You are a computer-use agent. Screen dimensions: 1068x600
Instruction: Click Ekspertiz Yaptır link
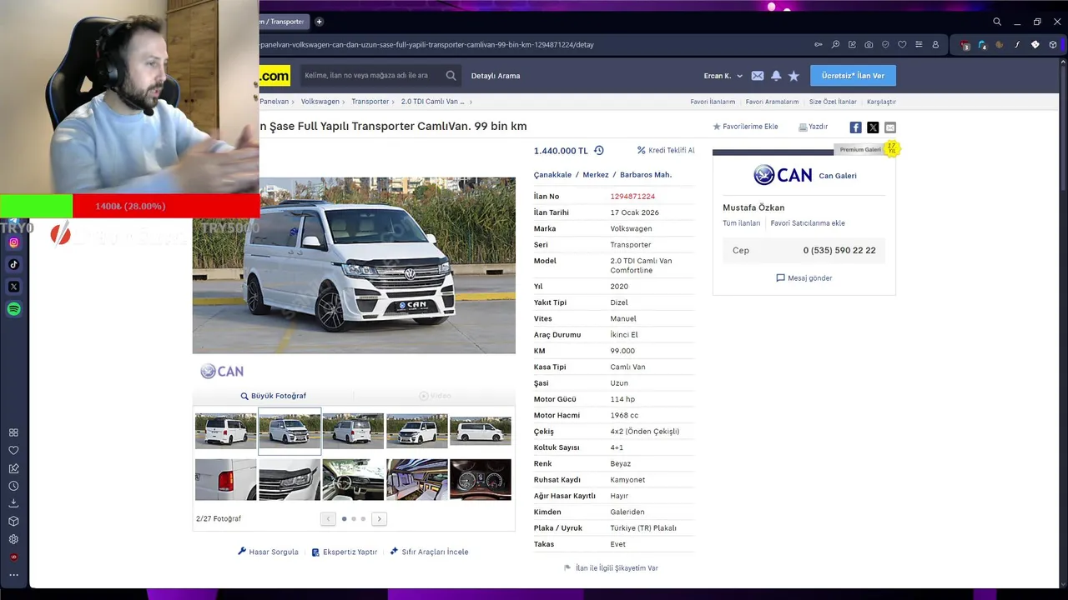pyautogui.click(x=345, y=552)
